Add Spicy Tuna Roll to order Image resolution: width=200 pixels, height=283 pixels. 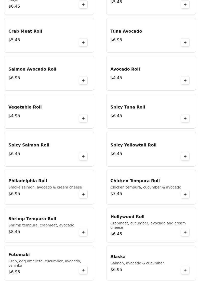[185, 118]
